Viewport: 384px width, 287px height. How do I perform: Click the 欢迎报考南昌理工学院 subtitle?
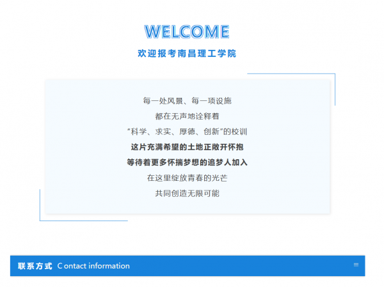click(x=187, y=53)
